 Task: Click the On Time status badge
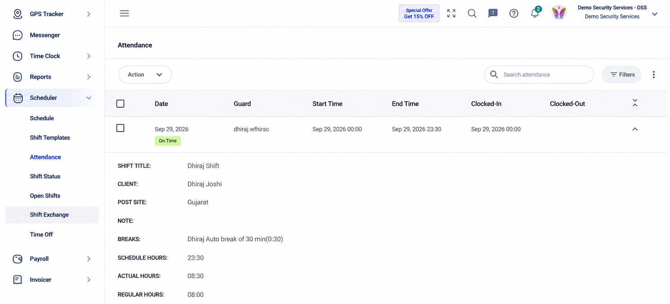coord(168,141)
